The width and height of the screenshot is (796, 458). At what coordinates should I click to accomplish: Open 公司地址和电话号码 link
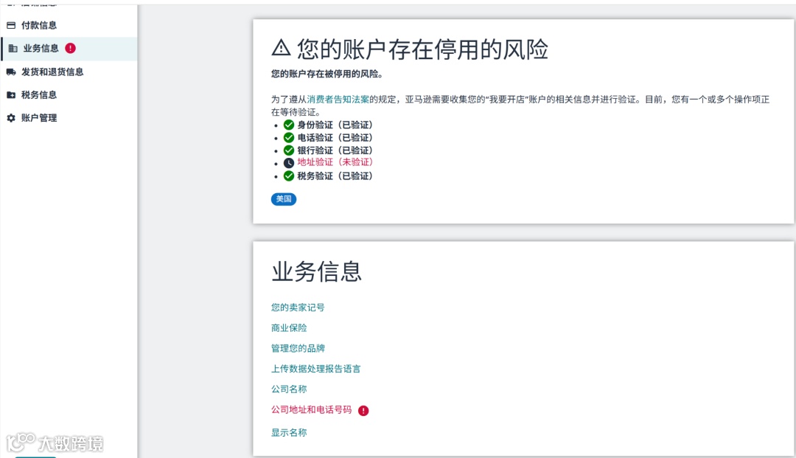pyautogui.click(x=311, y=410)
